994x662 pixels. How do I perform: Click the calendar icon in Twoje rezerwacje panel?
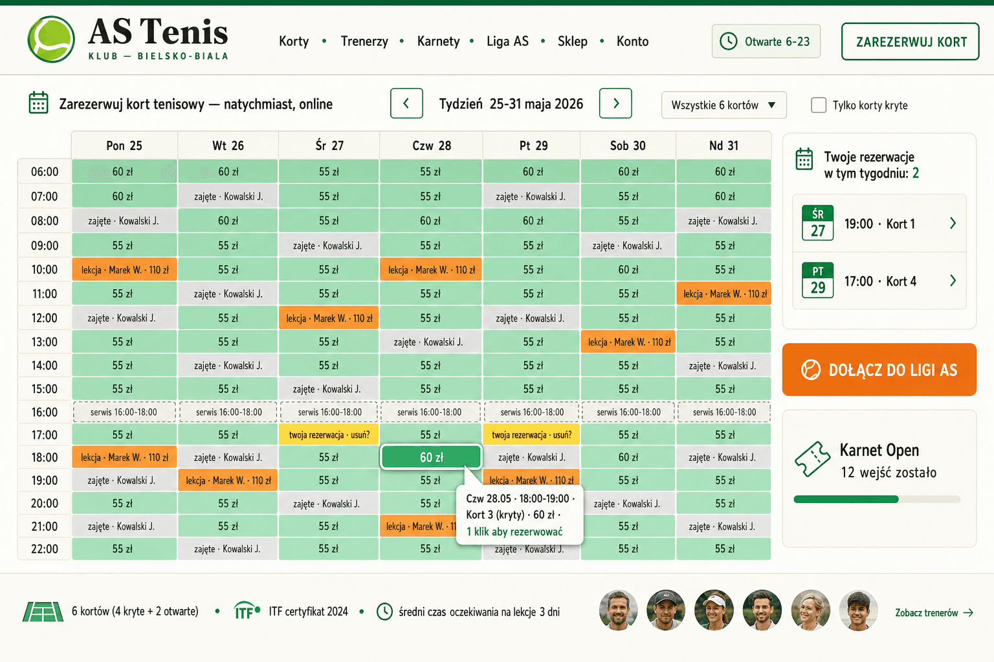pyautogui.click(x=804, y=159)
